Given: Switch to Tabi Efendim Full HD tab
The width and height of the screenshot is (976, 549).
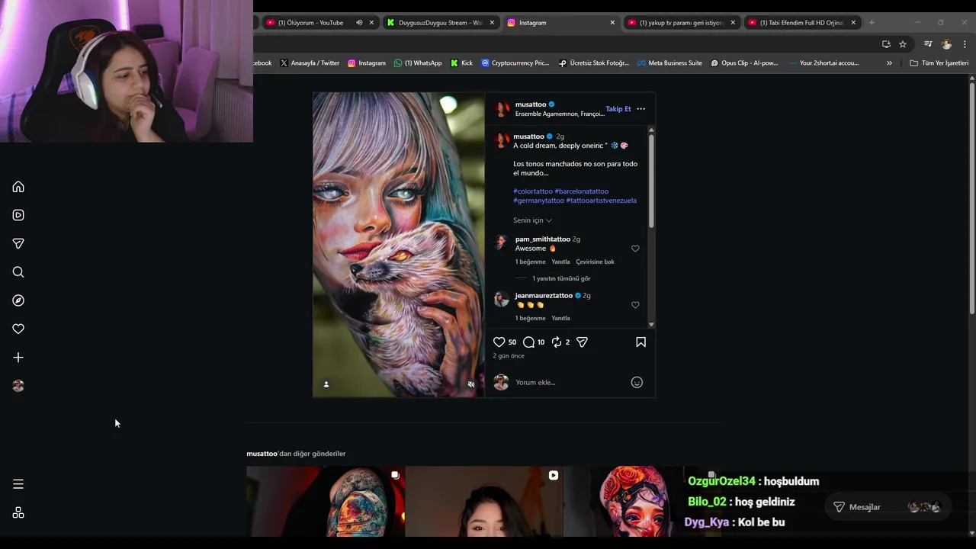Looking at the screenshot, I should (802, 23).
